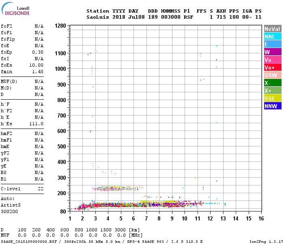Click the Lowell Digisonde logo
This screenshot has width=284, height=244.
pos(15,9)
